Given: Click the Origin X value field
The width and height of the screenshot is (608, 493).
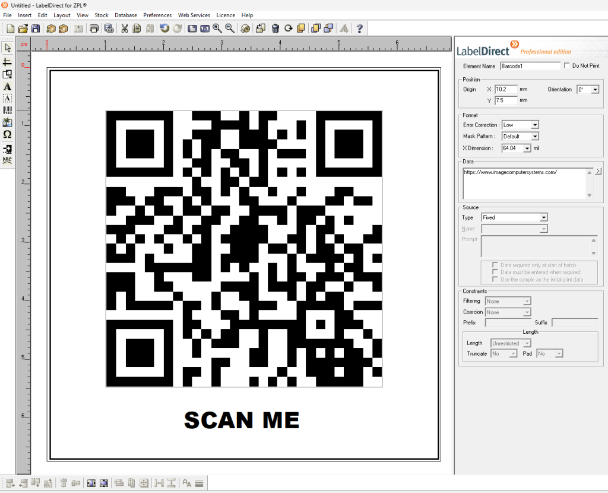Looking at the screenshot, I should tap(506, 90).
